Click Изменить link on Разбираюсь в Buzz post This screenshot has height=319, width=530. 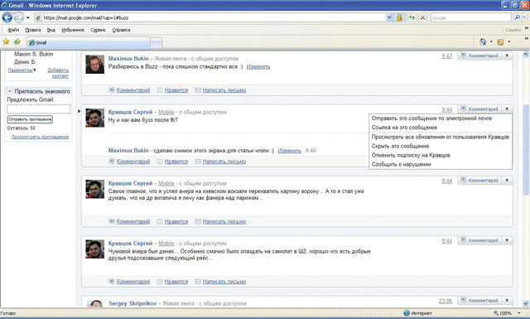(x=258, y=66)
